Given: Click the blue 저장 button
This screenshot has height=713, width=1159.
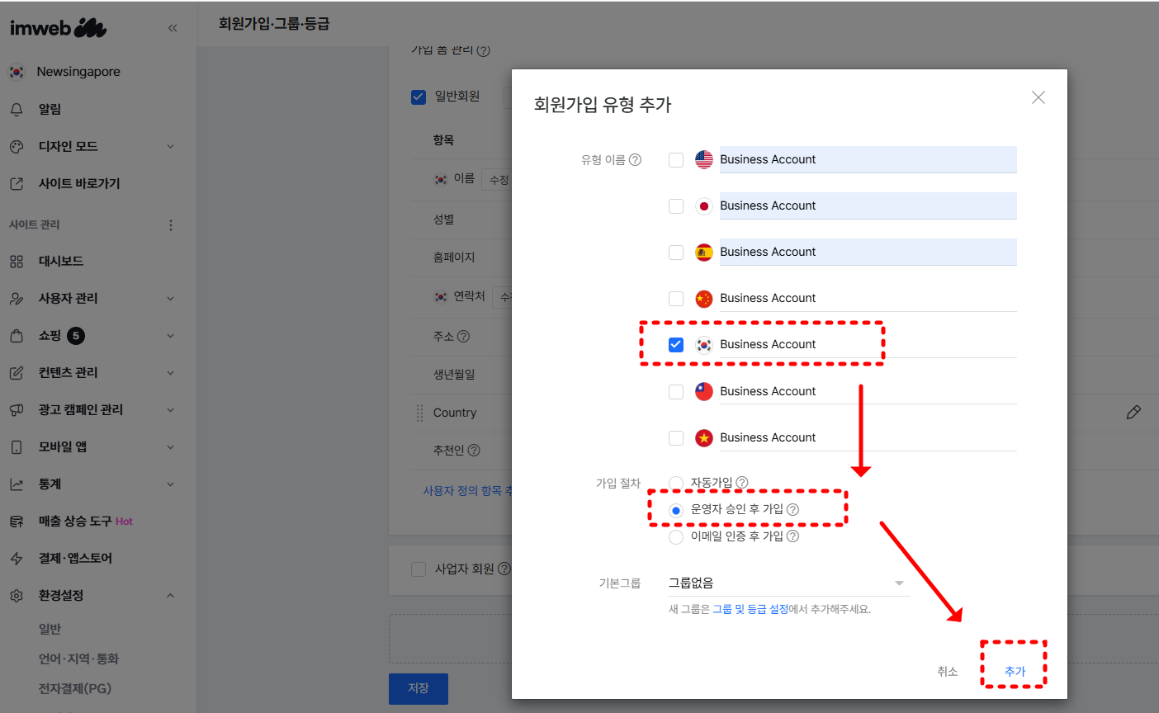Looking at the screenshot, I should [x=419, y=688].
